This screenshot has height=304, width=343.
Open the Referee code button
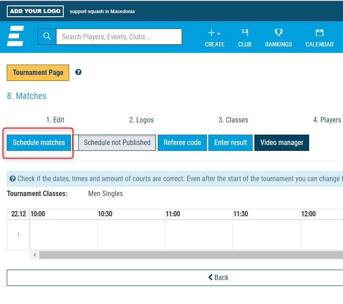[182, 143]
